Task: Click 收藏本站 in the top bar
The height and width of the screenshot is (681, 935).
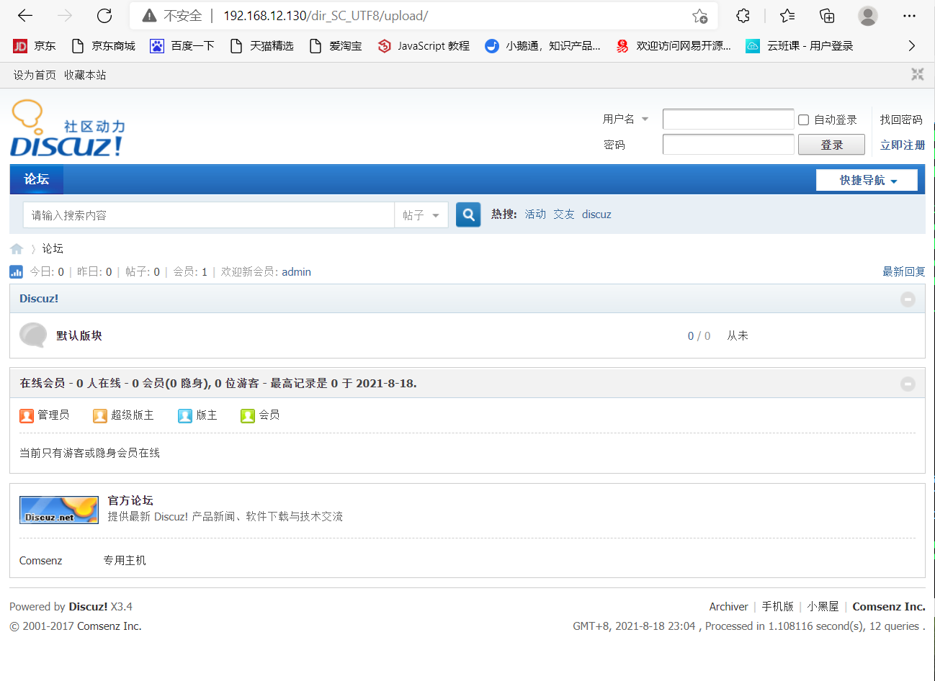Action: click(85, 75)
